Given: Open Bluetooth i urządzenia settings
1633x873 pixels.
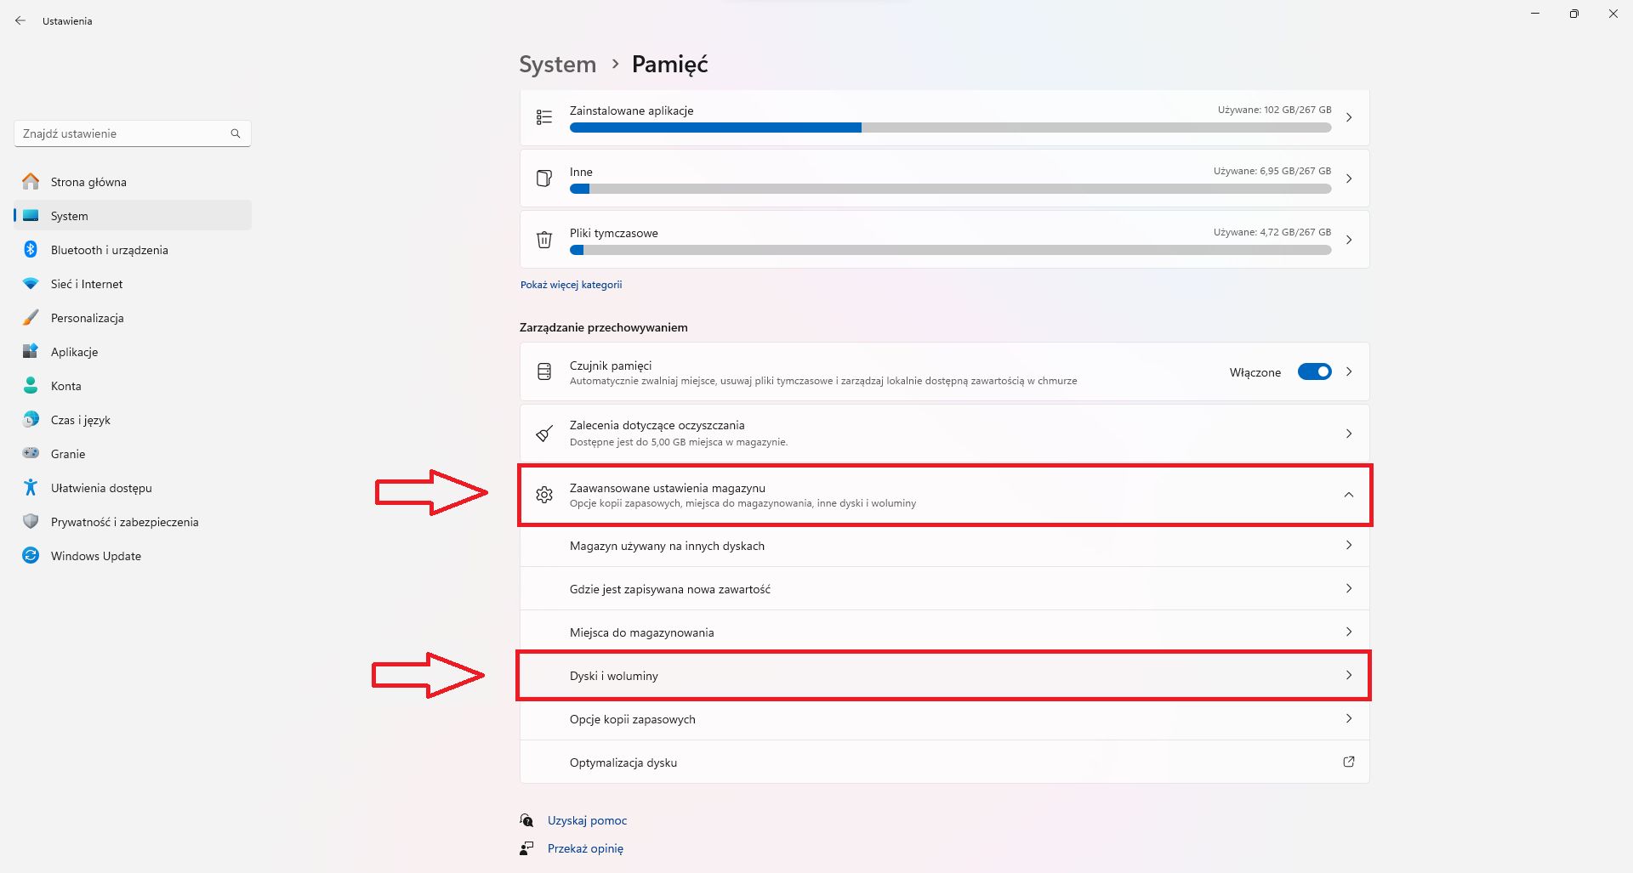Looking at the screenshot, I should [108, 249].
